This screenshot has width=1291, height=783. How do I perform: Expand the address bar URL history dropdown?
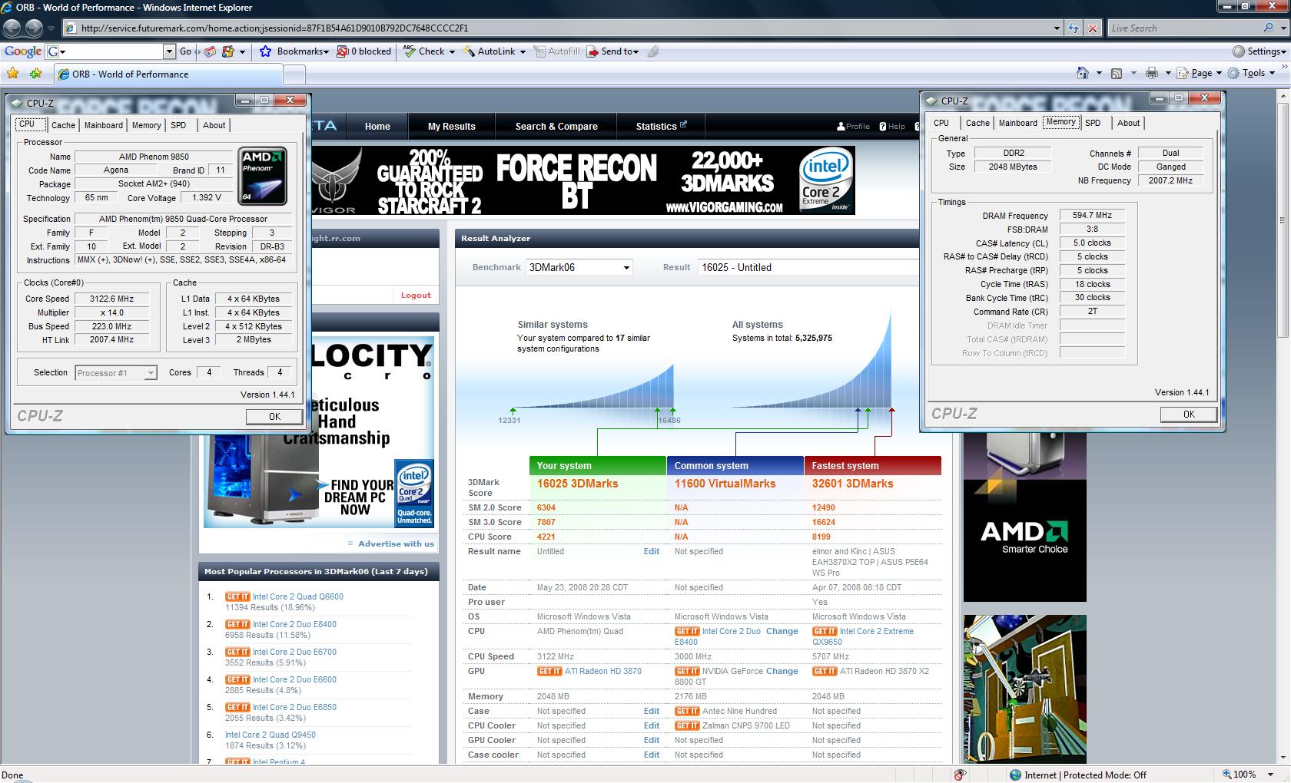1057,28
